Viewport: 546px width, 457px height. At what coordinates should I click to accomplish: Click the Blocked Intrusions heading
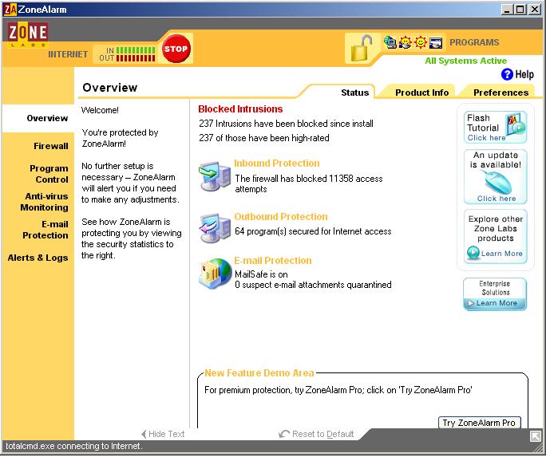(x=240, y=108)
